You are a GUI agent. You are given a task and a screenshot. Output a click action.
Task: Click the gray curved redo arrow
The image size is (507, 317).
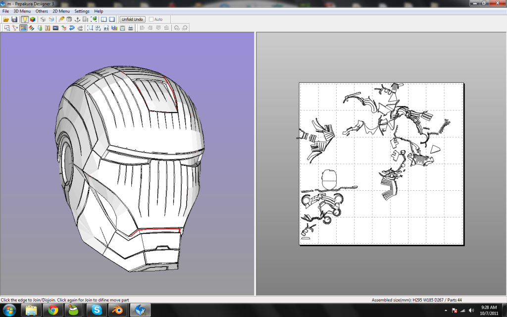pyautogui.click(x=80, y=28)
